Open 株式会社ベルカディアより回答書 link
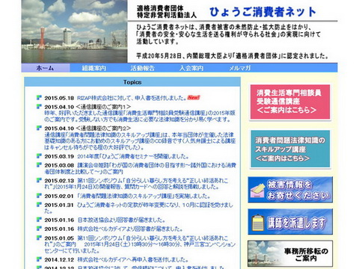Screen dimensions: 359x269 click(130, 229)
